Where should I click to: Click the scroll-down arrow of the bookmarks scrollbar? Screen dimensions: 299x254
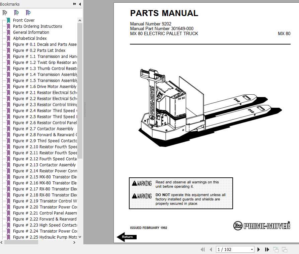[79, 238]
